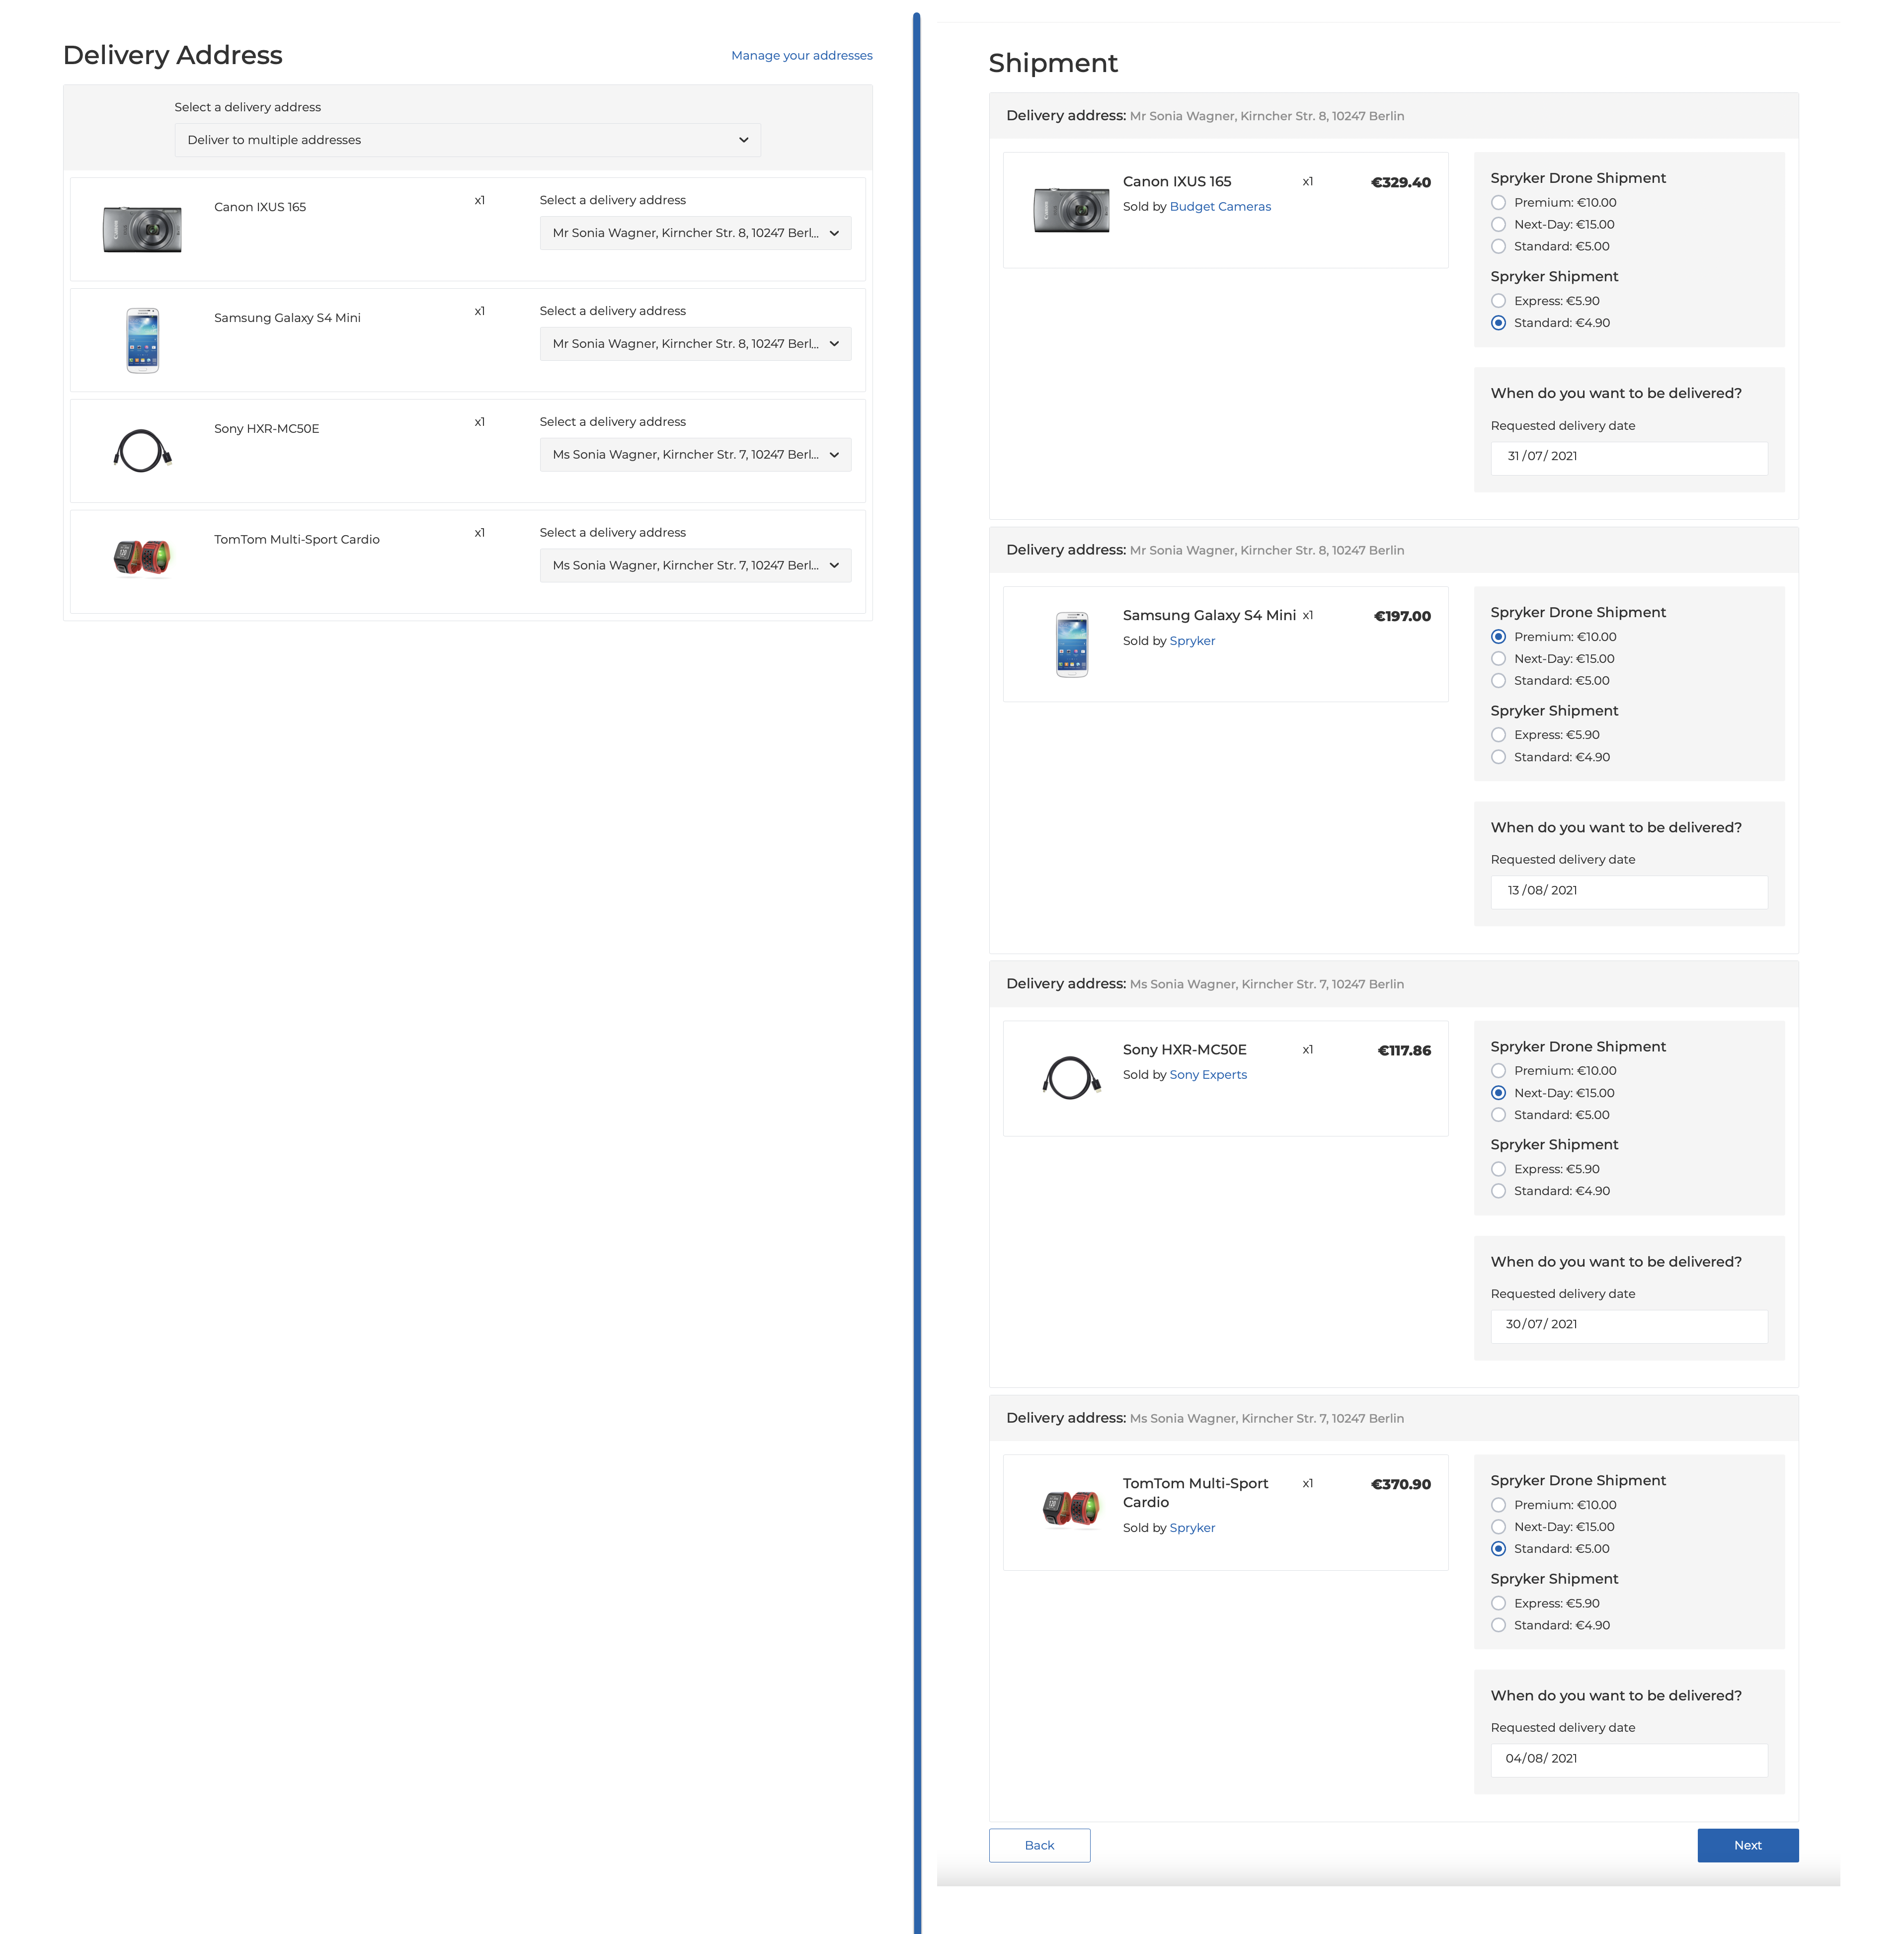Viewport: 1904px width, 1934px height.
Task: Expand Canon IXUS 165 delivery address dropdown
Action: click(695, 233)
